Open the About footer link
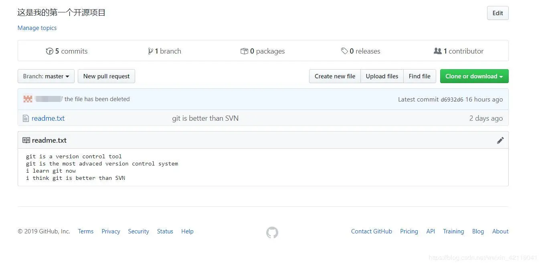 500,231
